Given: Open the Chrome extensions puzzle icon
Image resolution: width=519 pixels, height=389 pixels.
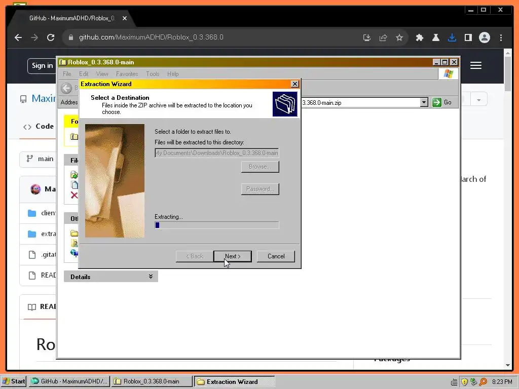Looking at the screenshot, I should point(419,37).
